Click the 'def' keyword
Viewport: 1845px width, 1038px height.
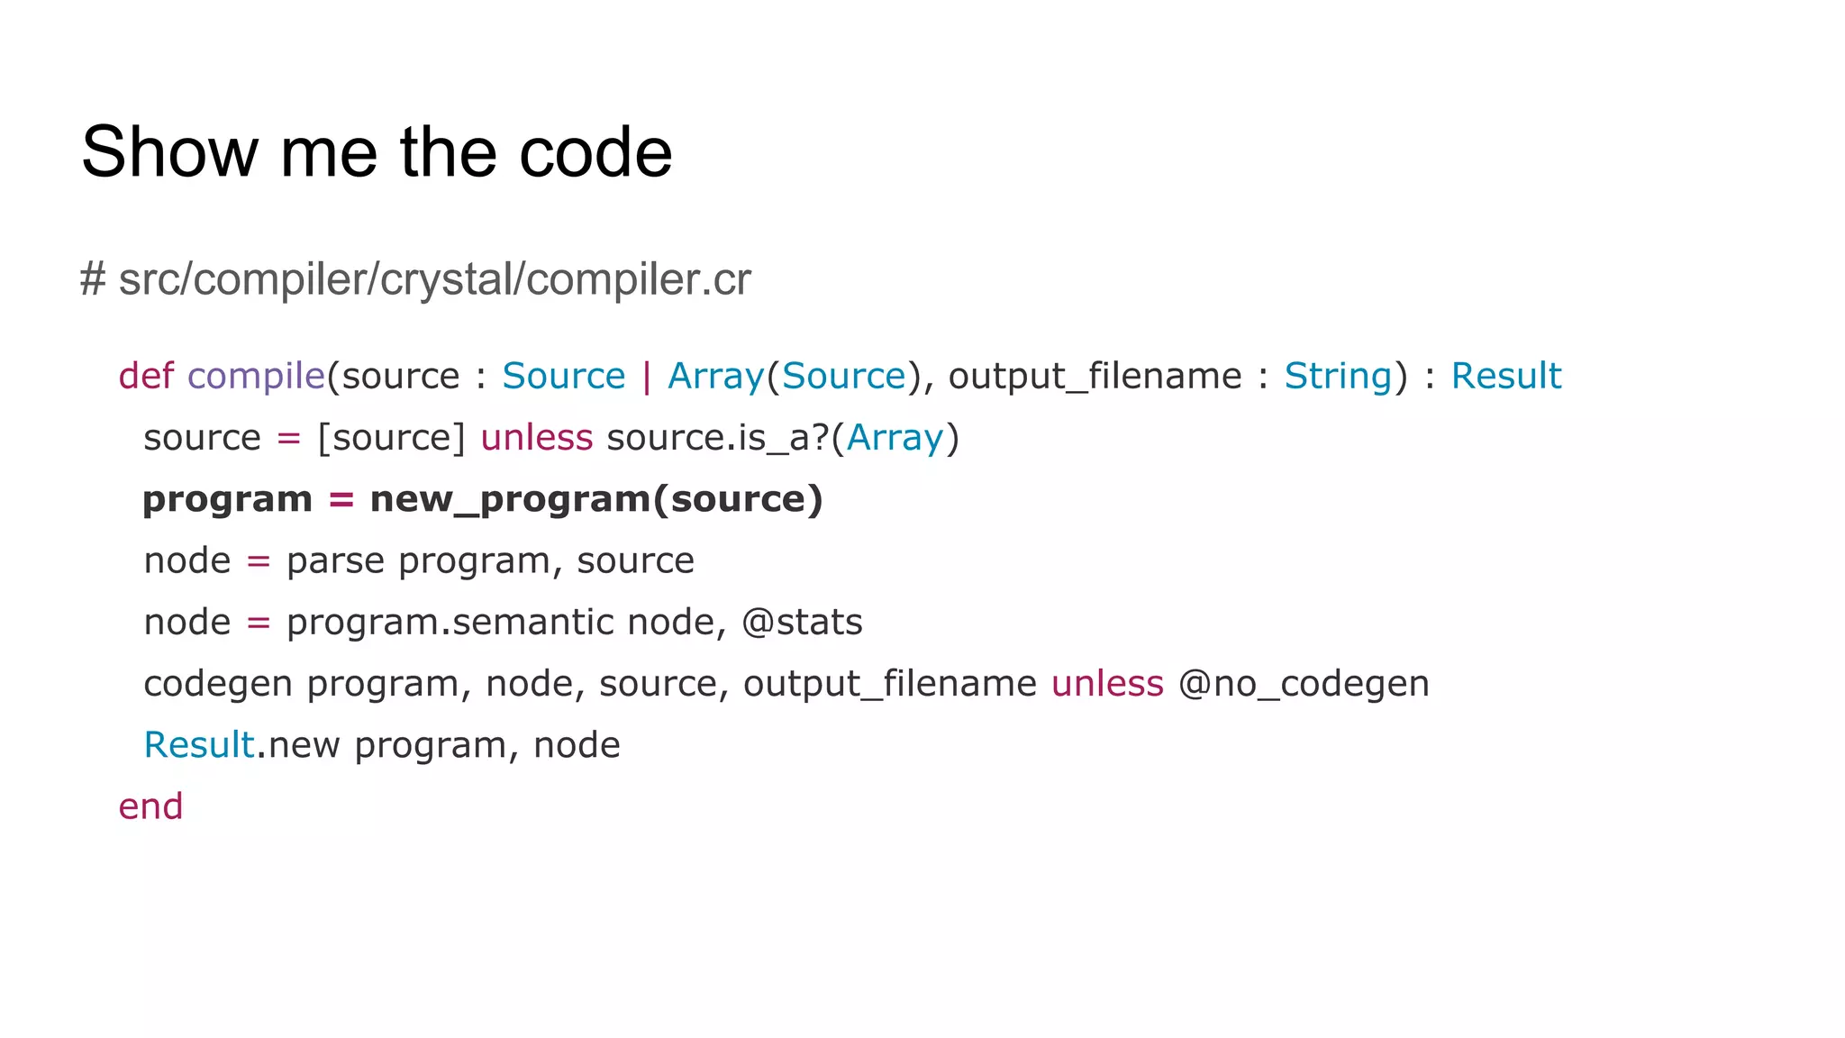tap(145, 376)
